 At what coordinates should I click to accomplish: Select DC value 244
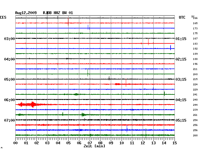[195, 105]
